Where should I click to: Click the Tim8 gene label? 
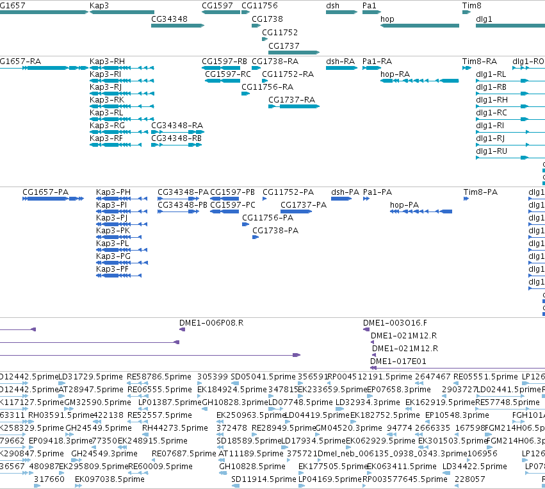click(x=471, y=6)
